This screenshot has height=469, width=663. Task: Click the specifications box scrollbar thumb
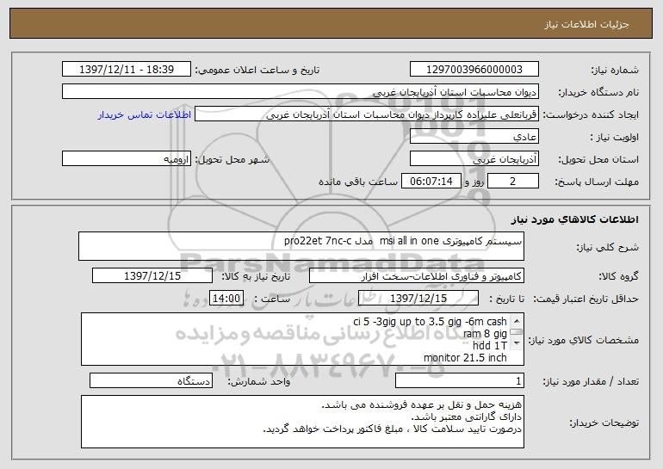pyautogui.click(x=517, y=332)
